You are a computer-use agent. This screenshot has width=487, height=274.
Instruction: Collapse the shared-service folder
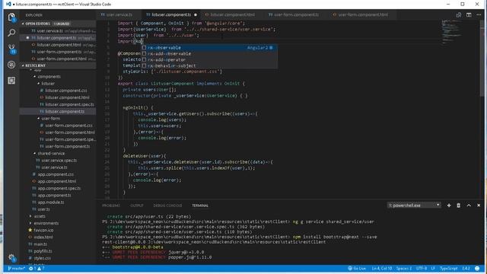tap(51, 154)
